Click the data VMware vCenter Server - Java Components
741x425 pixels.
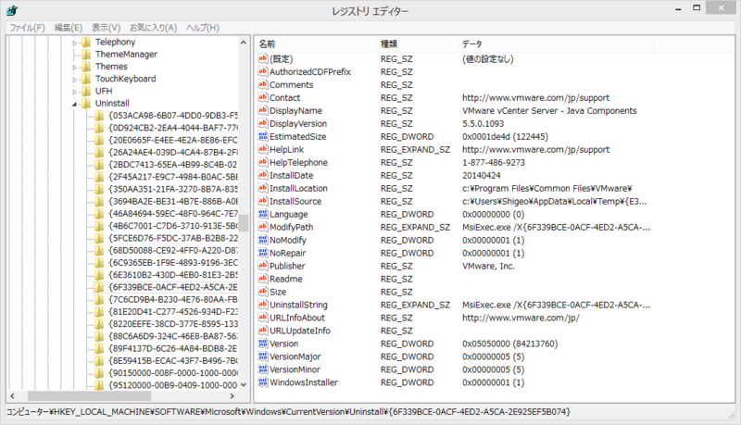pos(549,110)
